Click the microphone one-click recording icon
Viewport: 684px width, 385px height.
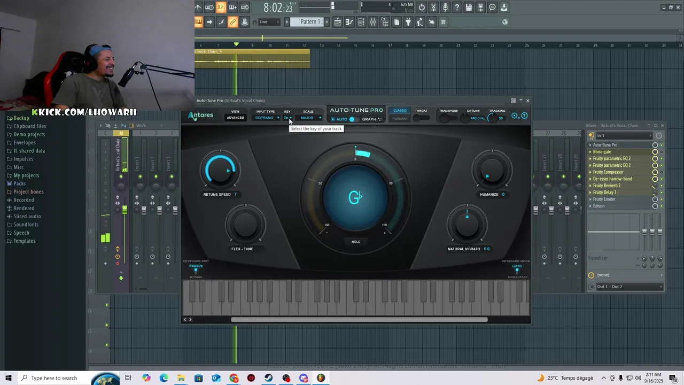[445, 7]
